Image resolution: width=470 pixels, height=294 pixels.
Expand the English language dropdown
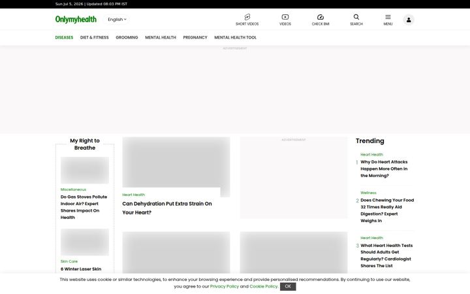coord(117,20)
